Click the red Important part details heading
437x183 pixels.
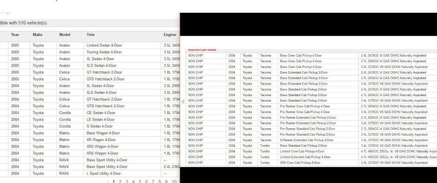pos(202,50)
